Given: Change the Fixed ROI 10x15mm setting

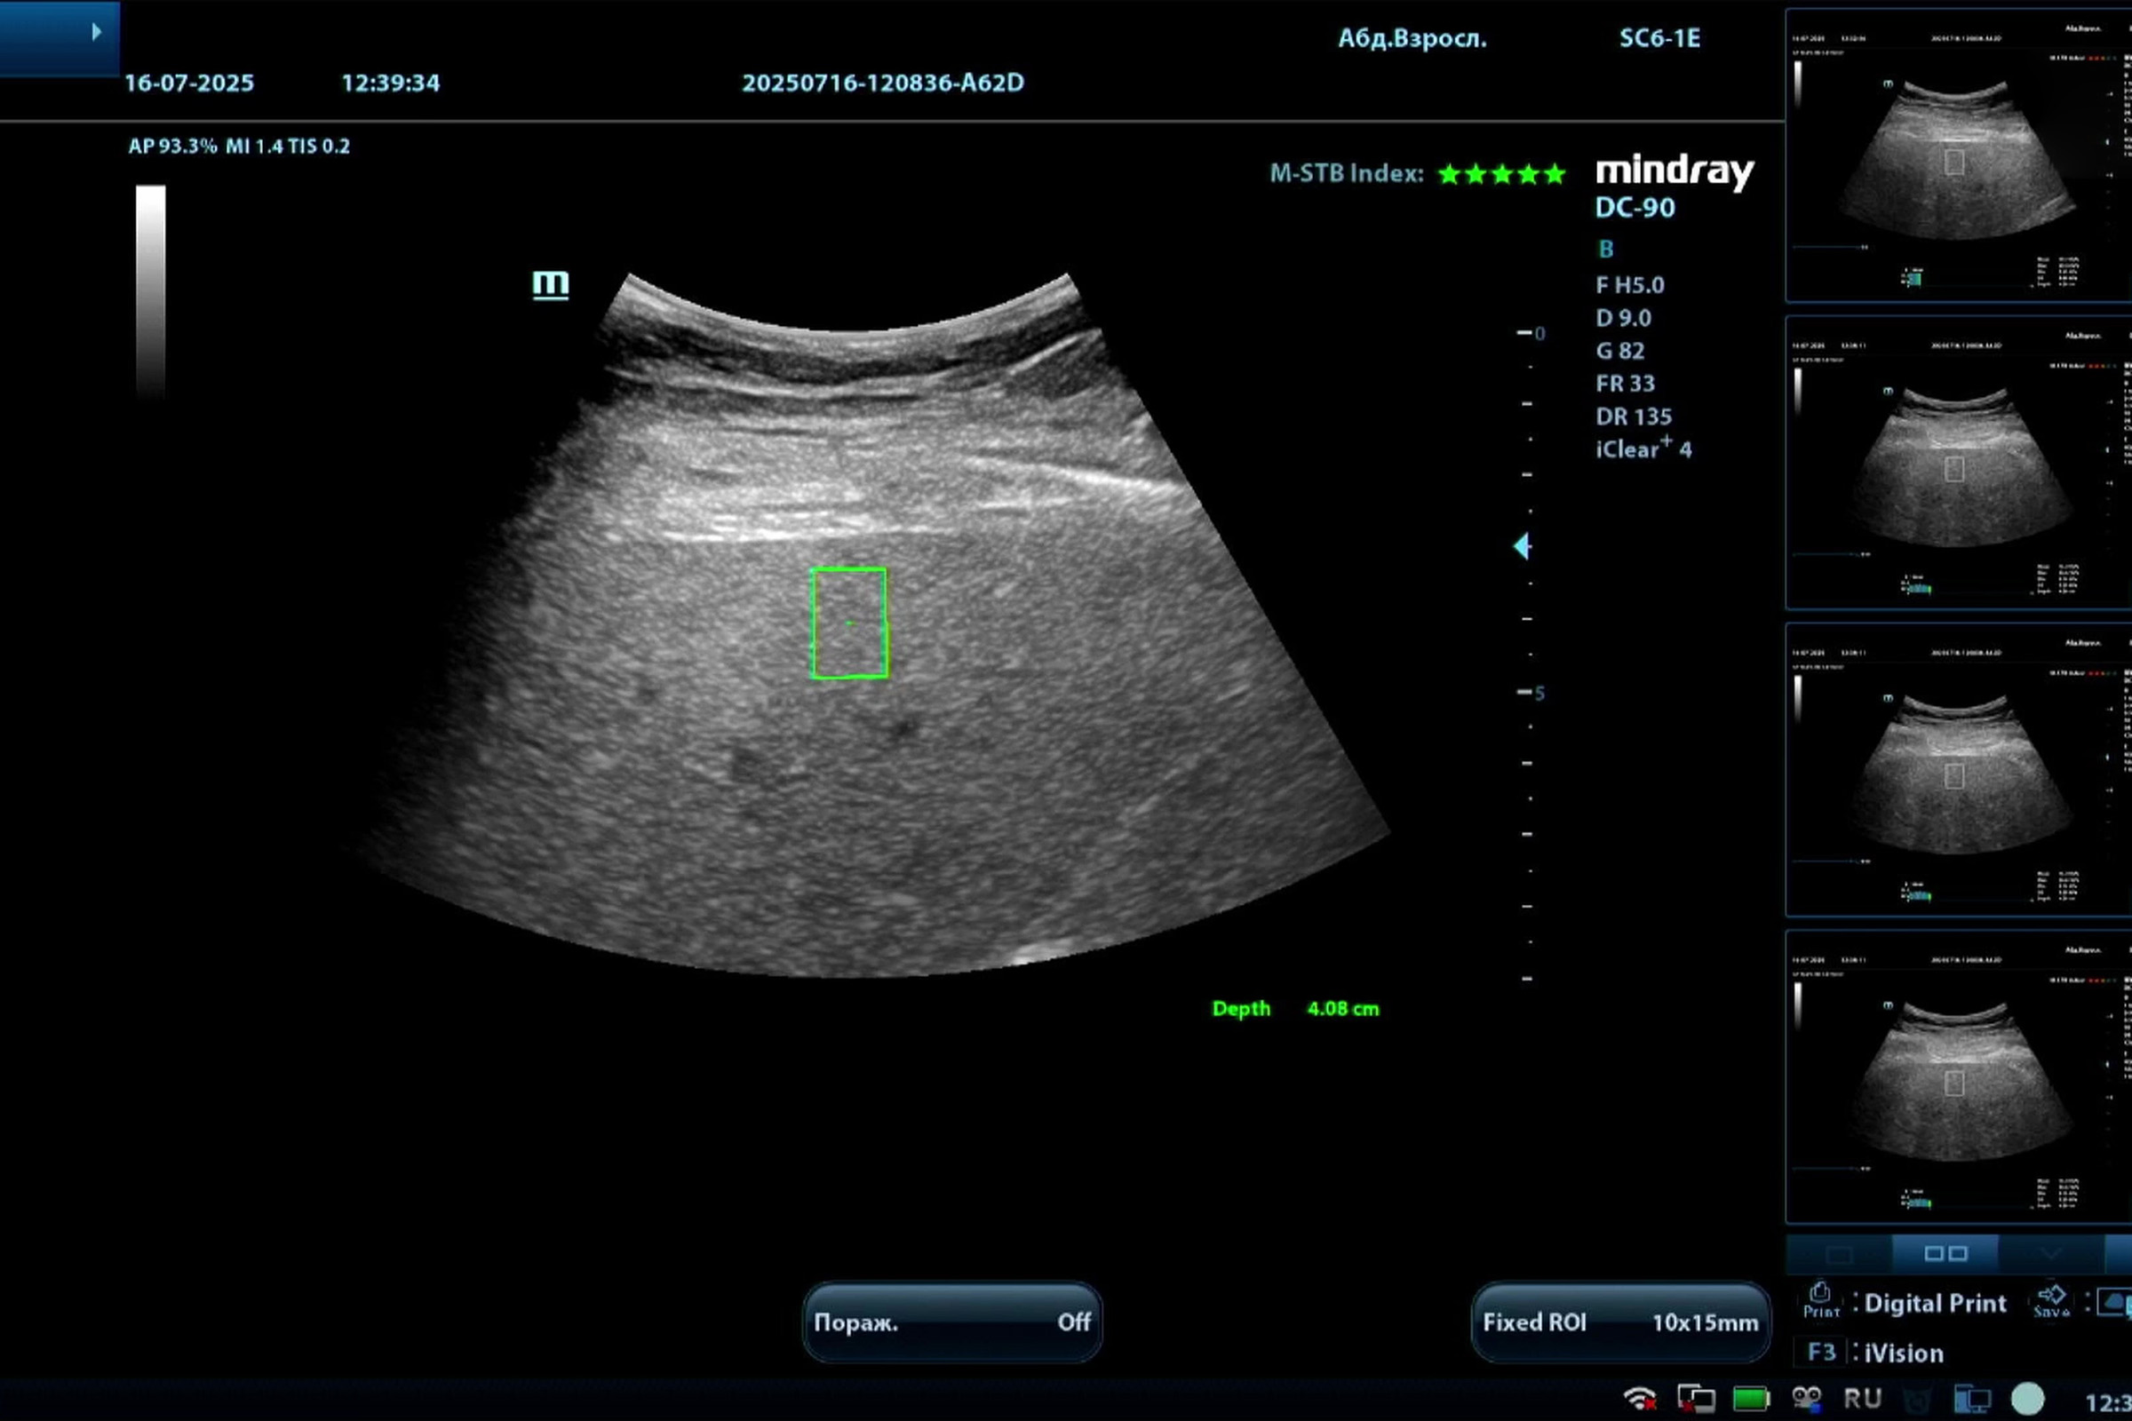Looking at the screenshot, I should (x=1619, y=1322).
